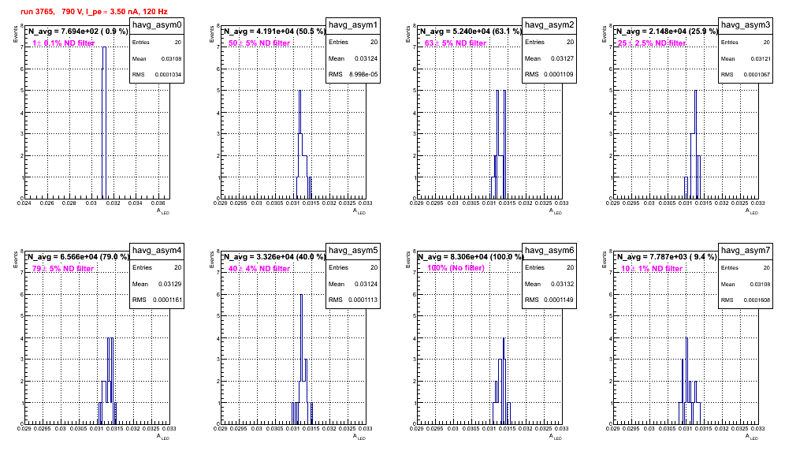
Task: Click the 'N_avg = 5.240e+04' label
Action: point(471,32)
